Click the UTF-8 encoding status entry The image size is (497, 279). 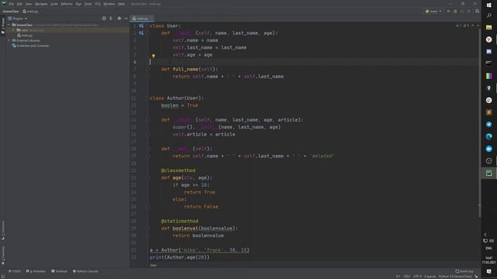[x=418, y=277]
